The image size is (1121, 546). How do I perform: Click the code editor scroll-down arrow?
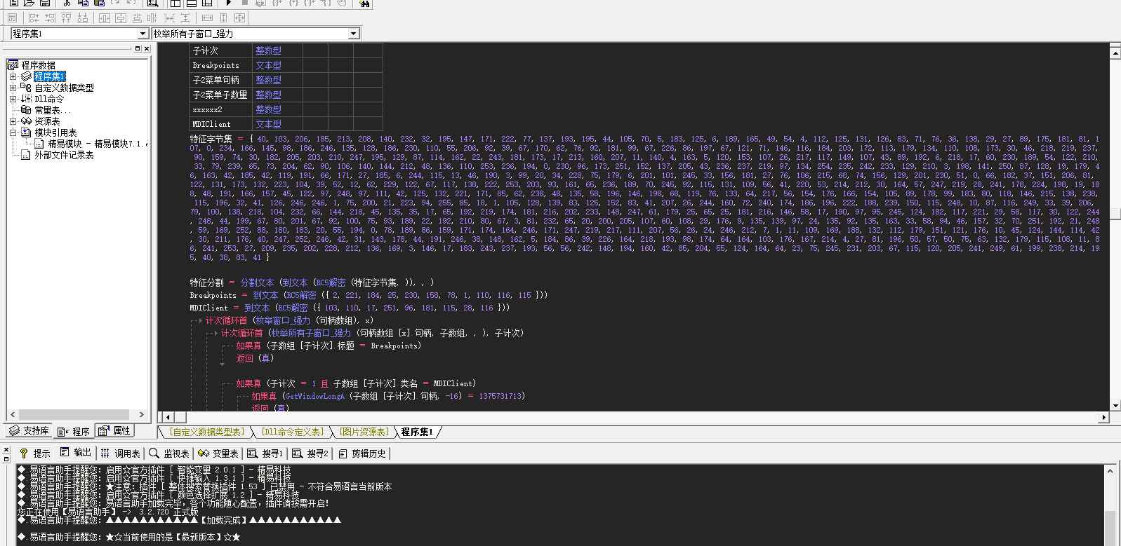(x=1115, y=406)
